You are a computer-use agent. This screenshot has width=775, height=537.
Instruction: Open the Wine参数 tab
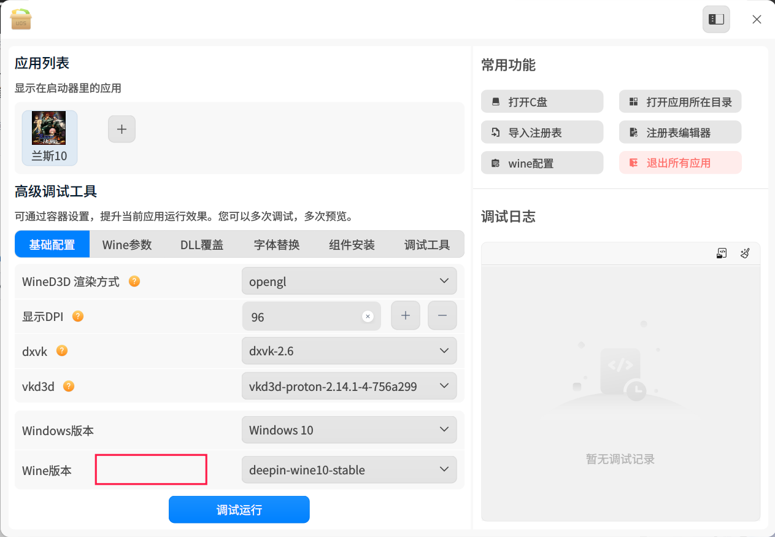coord(127,244)
